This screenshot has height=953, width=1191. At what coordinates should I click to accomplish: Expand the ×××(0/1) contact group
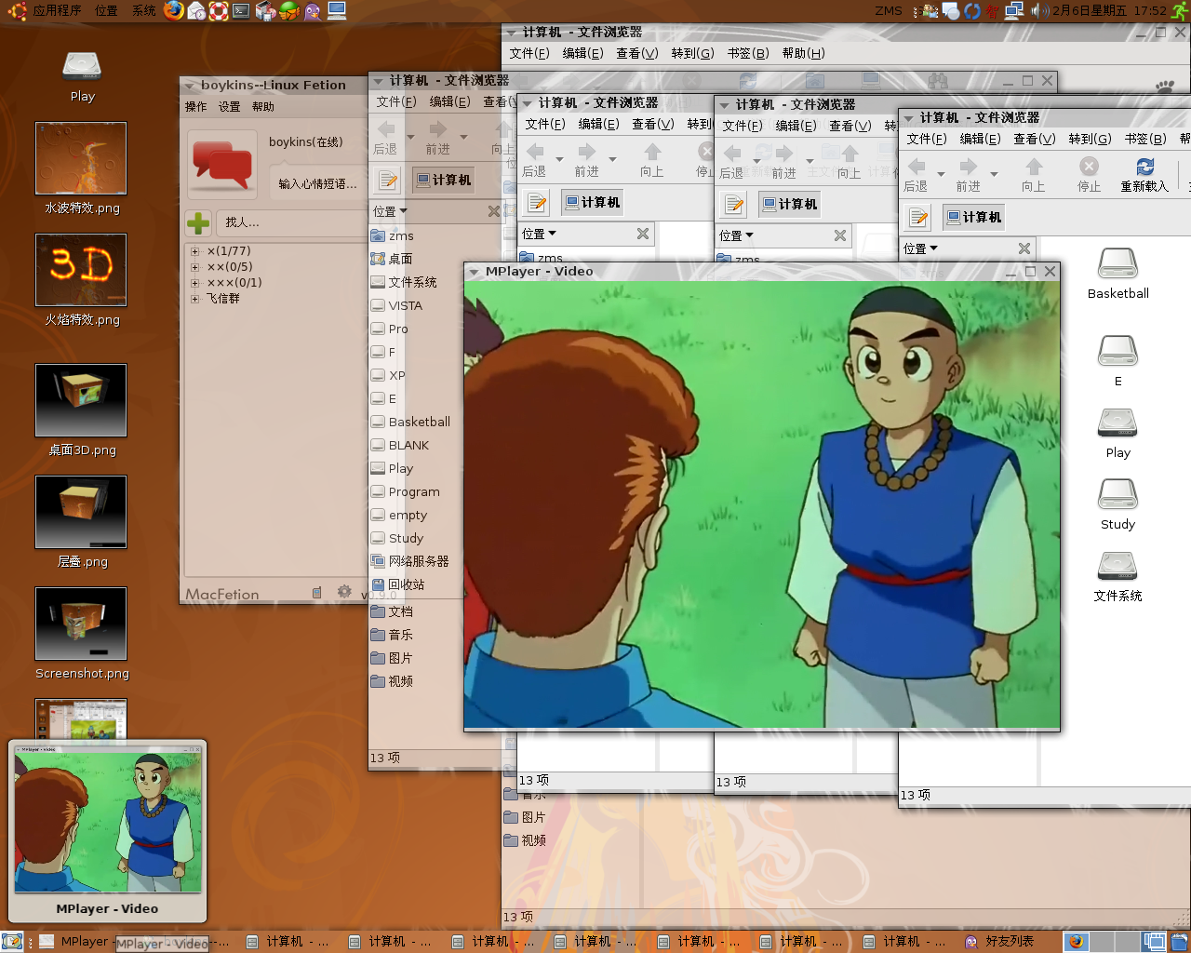[x=194, y=283]
